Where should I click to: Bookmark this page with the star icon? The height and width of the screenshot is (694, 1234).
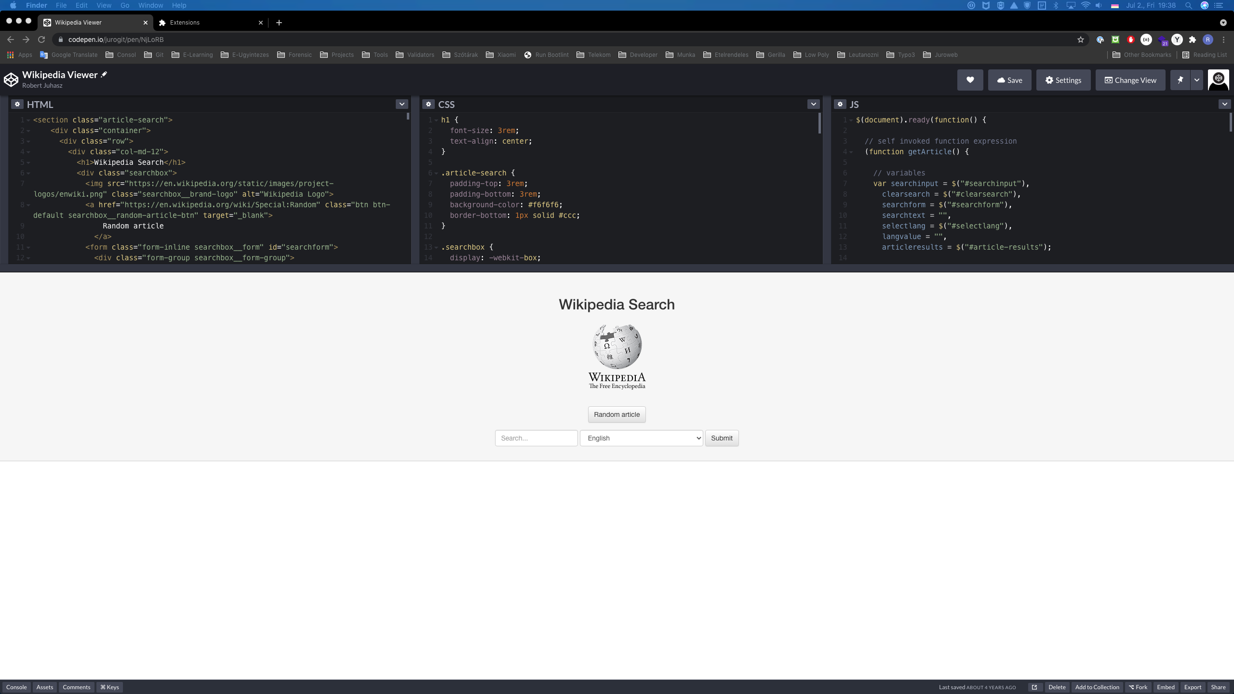[x=1080, y=40]
